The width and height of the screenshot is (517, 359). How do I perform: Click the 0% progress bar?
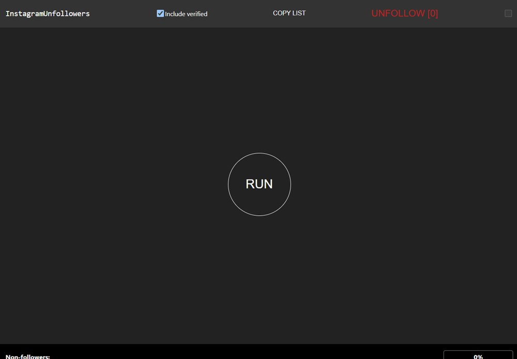tap(478, 355)
